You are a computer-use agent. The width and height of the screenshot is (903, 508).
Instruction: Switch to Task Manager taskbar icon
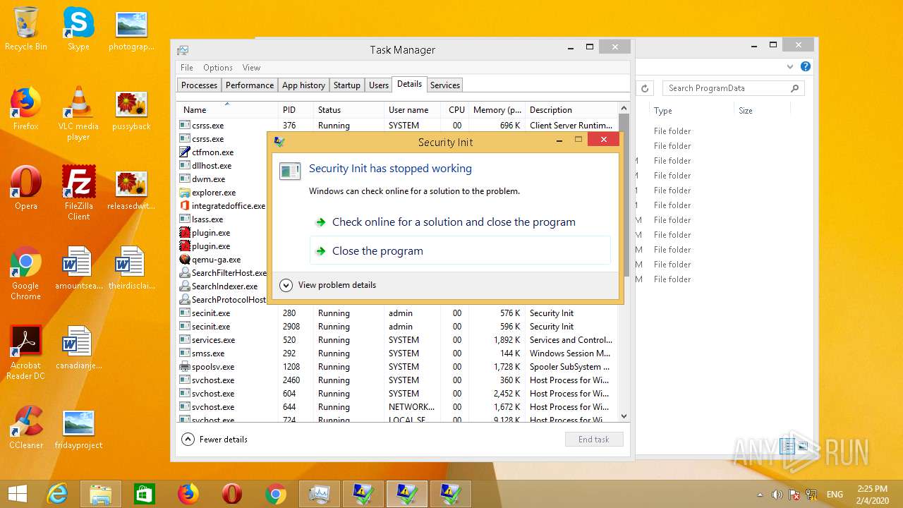click(320, 494)
